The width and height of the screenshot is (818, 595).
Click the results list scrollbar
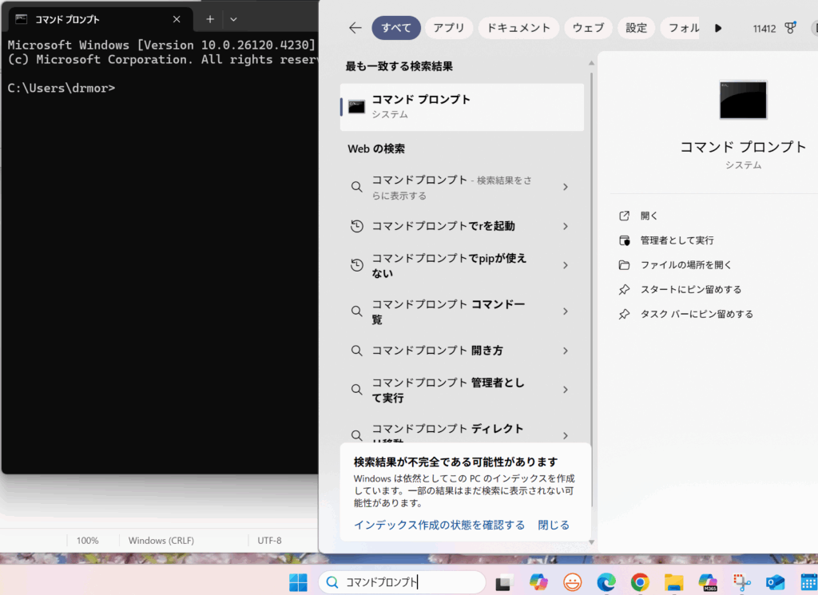(592, 289)
